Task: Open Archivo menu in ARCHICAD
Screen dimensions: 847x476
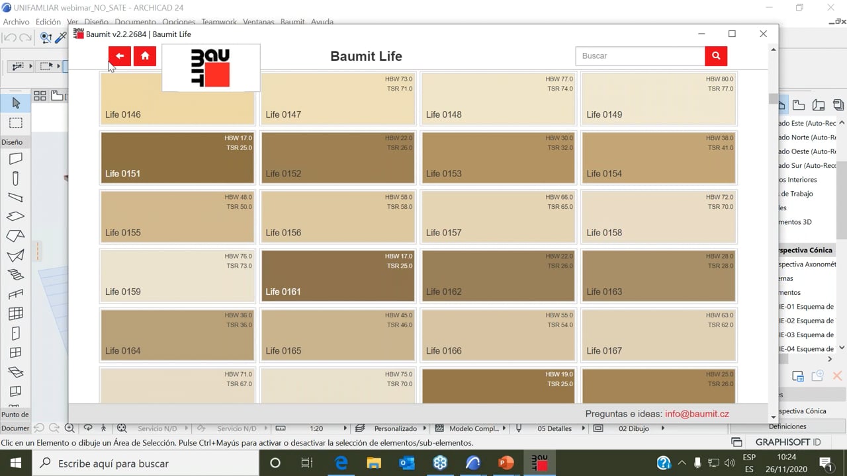Action: click(x=17, y=22)
